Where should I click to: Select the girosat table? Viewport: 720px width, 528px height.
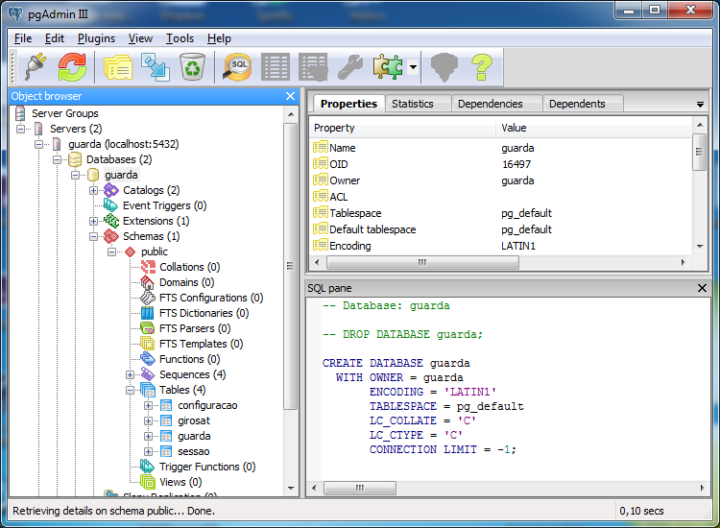pyautogui.click(x=193, y=420)
